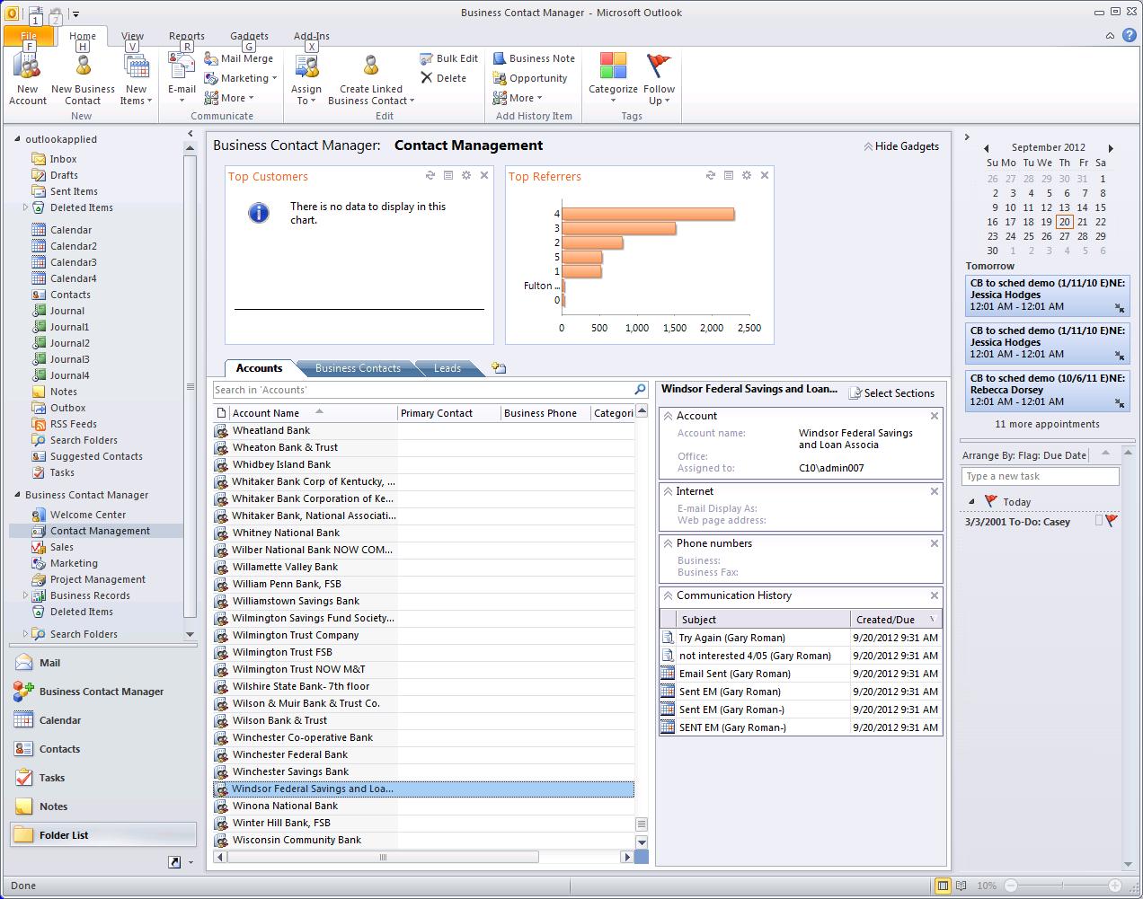The image size is (1143, 899).
Task: Expand the Business Records tree node
Action: (25, 595)
